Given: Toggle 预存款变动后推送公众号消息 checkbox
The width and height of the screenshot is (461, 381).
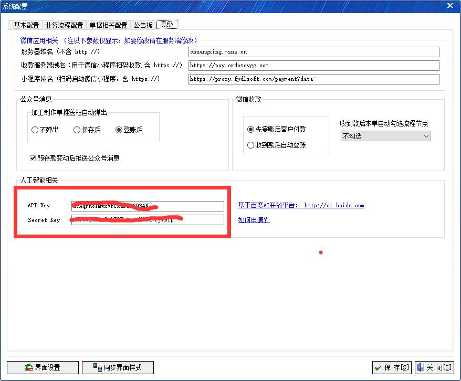Looking at the screenshot, I should click(x=34, y=158).
